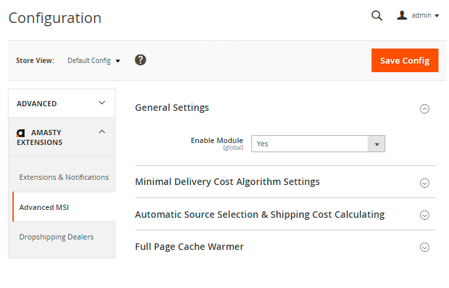The height and width of the screenshot is (288, 449).
Task: Click Minimal Delivery Cost Algorithm Settings heading
Action: point(227,182)
